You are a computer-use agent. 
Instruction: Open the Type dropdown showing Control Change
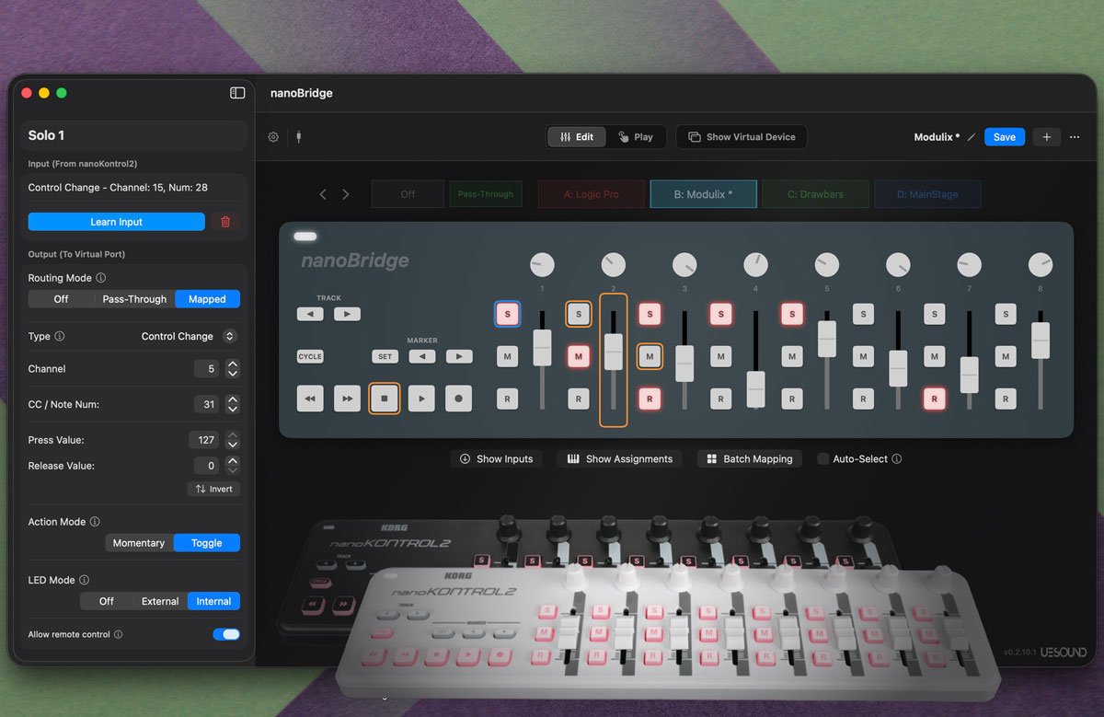click(x=190, y=337)
